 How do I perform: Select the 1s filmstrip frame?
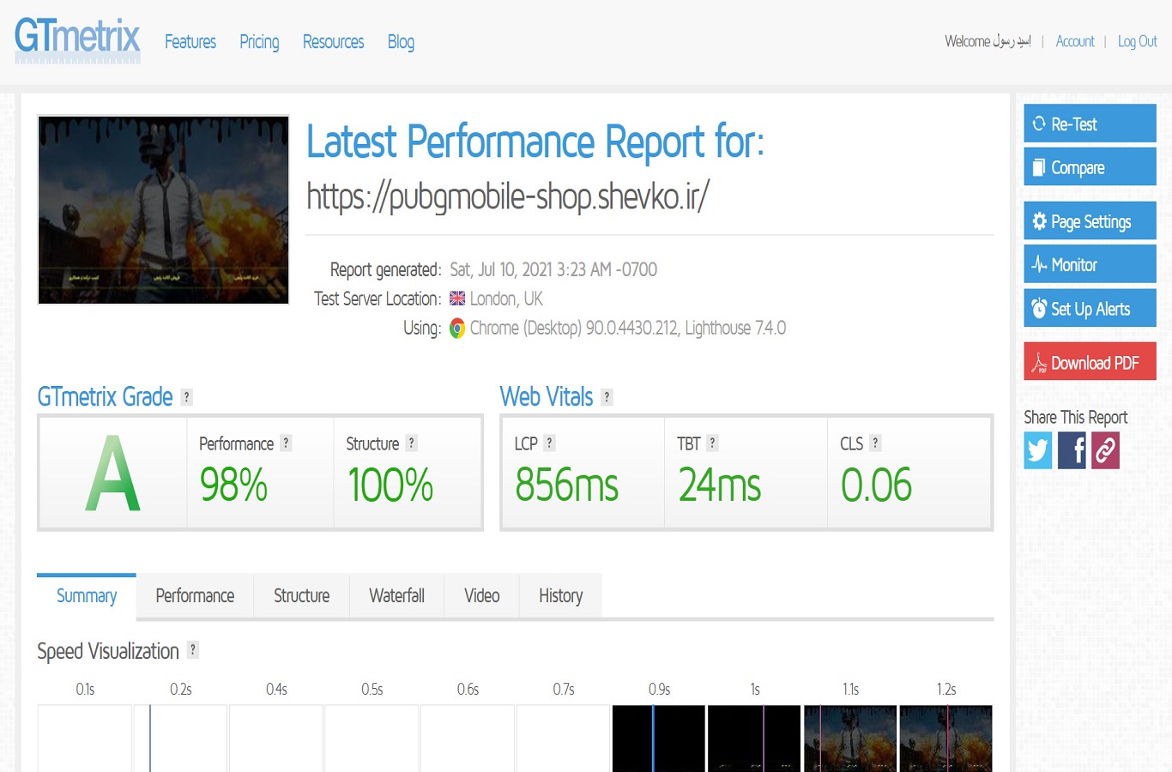coord(754,739)
